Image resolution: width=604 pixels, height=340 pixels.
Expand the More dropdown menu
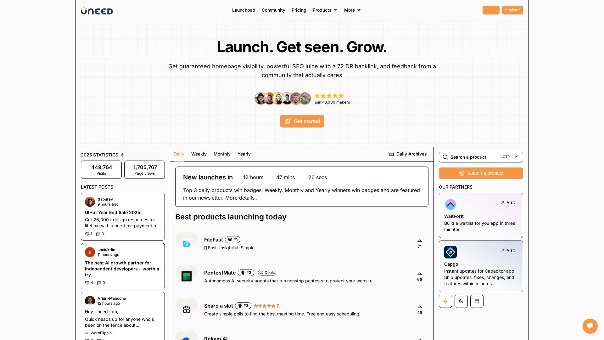[352, 10]
